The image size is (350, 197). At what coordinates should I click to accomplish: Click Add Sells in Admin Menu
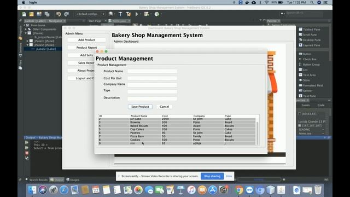pos(81,55)
